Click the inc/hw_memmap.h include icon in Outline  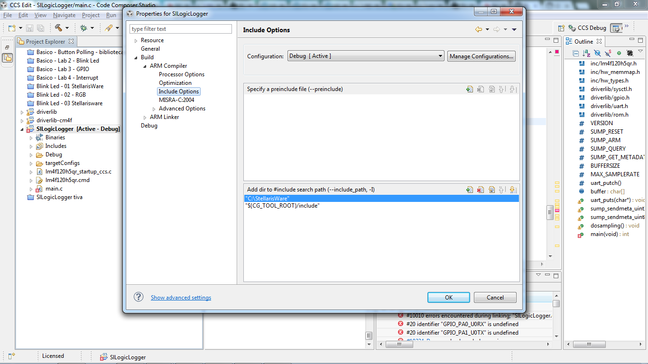(581, 72)
